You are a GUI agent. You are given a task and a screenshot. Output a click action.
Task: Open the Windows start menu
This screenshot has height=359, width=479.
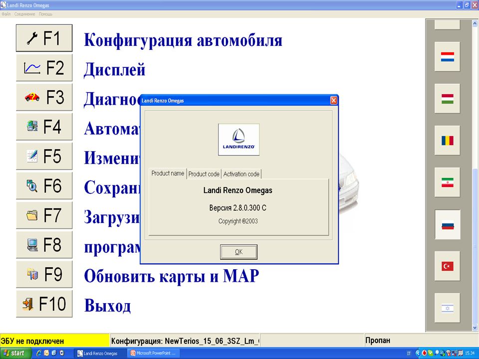15,353
